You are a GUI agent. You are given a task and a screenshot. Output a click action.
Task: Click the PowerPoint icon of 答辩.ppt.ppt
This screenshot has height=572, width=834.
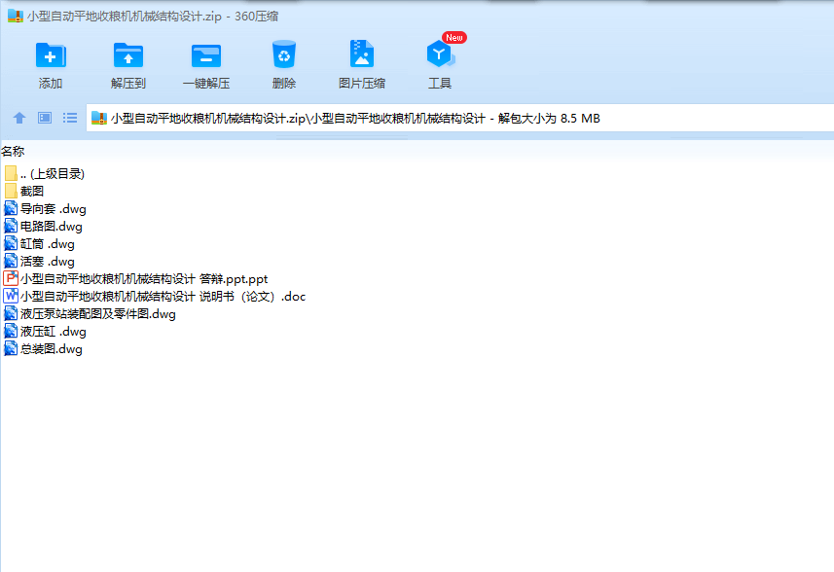(x=11, y=278)
